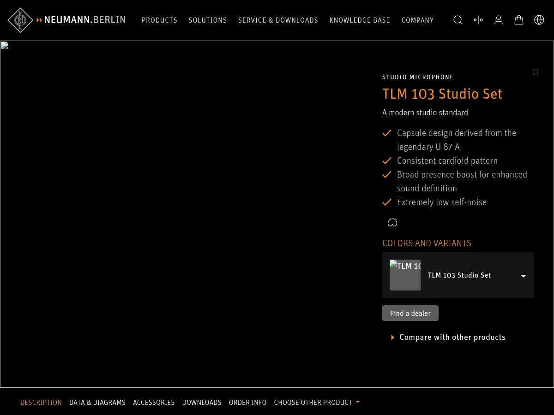The height and width of the screenshot is (415, 554).
Task: Click the cardioid pattern icon below feature list
Action: coord(392,222)
